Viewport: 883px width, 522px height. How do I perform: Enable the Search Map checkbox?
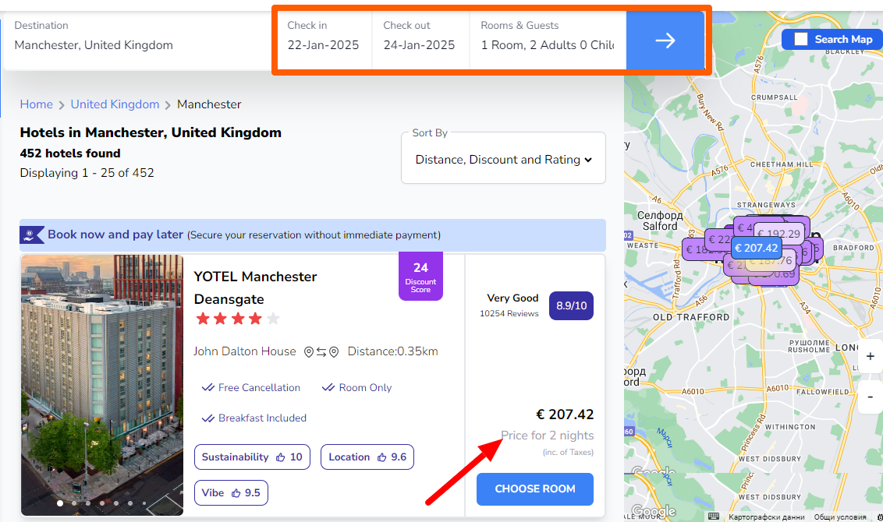click(x=801, y=40)
